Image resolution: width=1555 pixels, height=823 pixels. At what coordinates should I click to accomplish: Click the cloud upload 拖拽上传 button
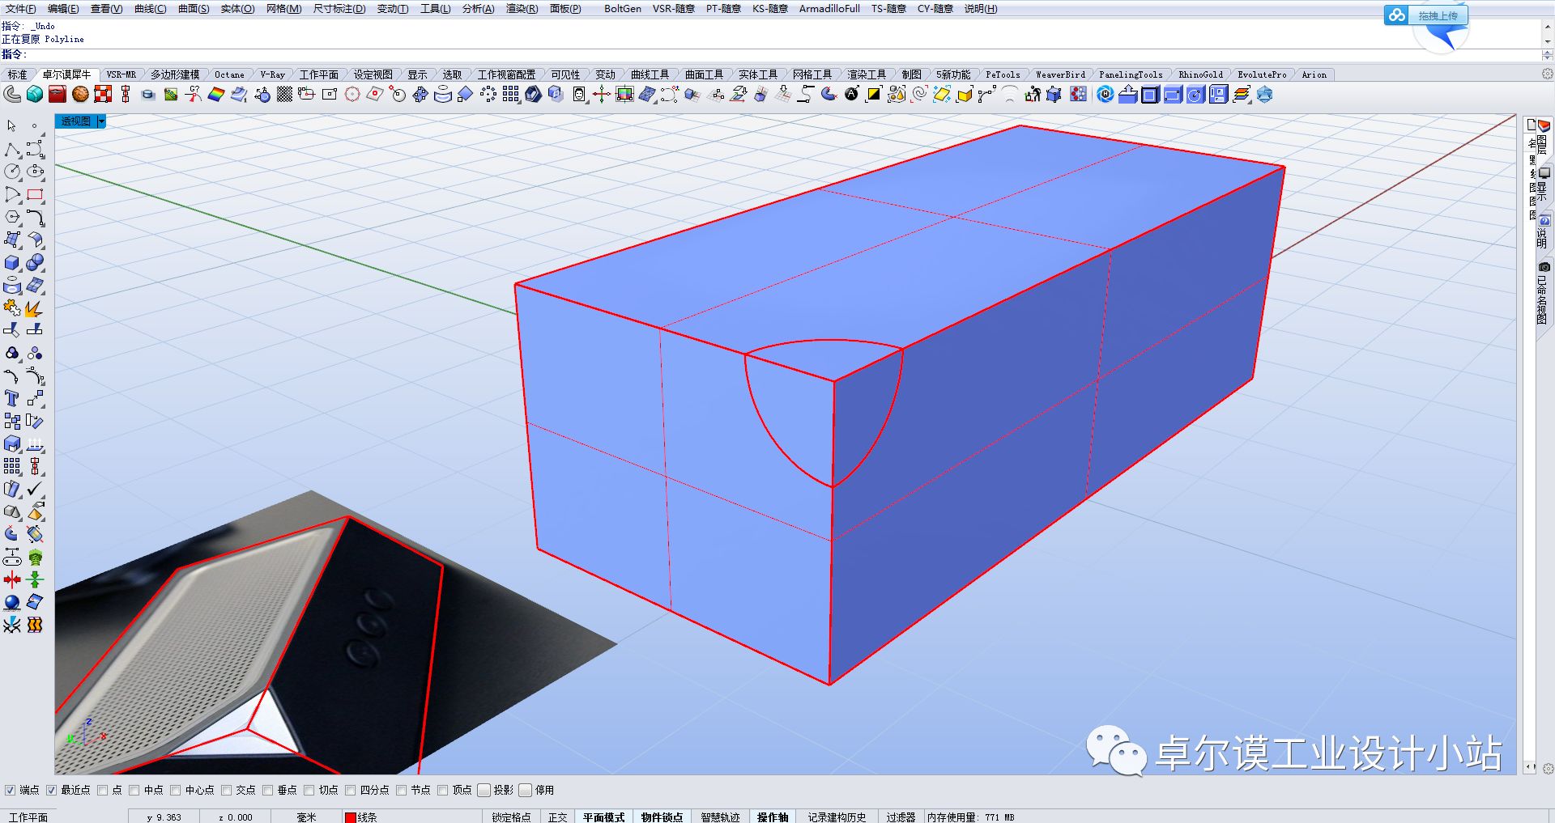(1425, 15)
